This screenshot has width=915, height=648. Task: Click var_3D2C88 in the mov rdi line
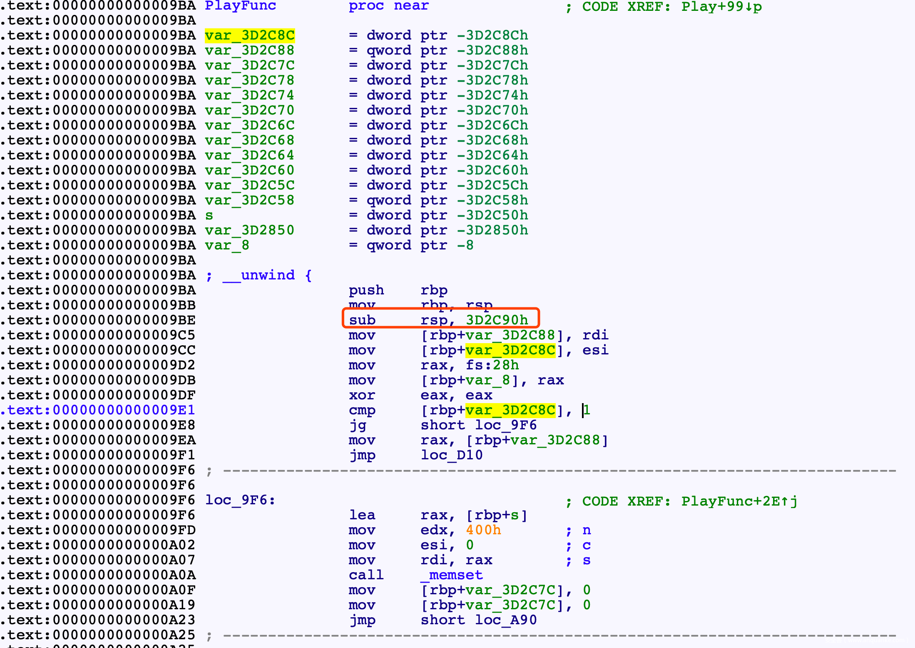coord(510,335)
